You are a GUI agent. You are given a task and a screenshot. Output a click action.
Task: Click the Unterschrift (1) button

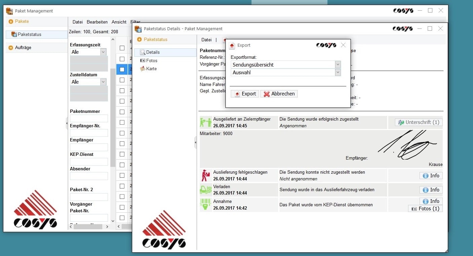[x=419, y=122]
